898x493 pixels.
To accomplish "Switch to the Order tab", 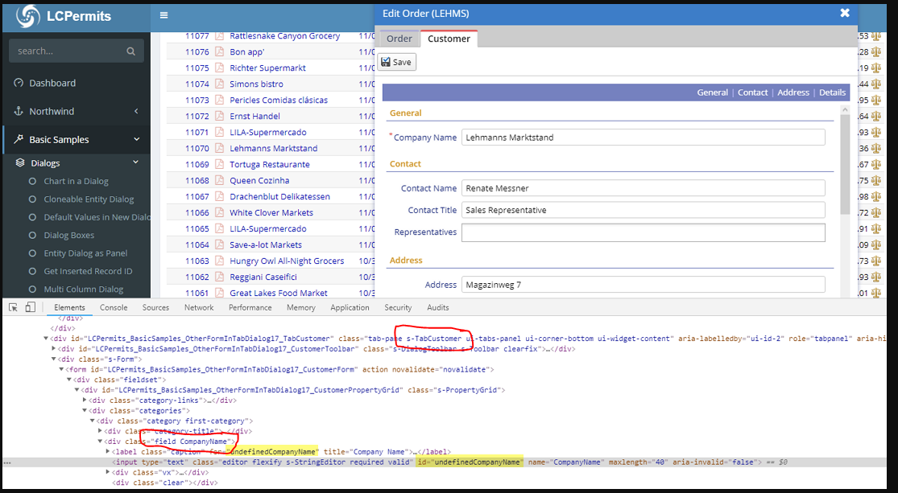I will pyautogui.click(x=399, y=39).
